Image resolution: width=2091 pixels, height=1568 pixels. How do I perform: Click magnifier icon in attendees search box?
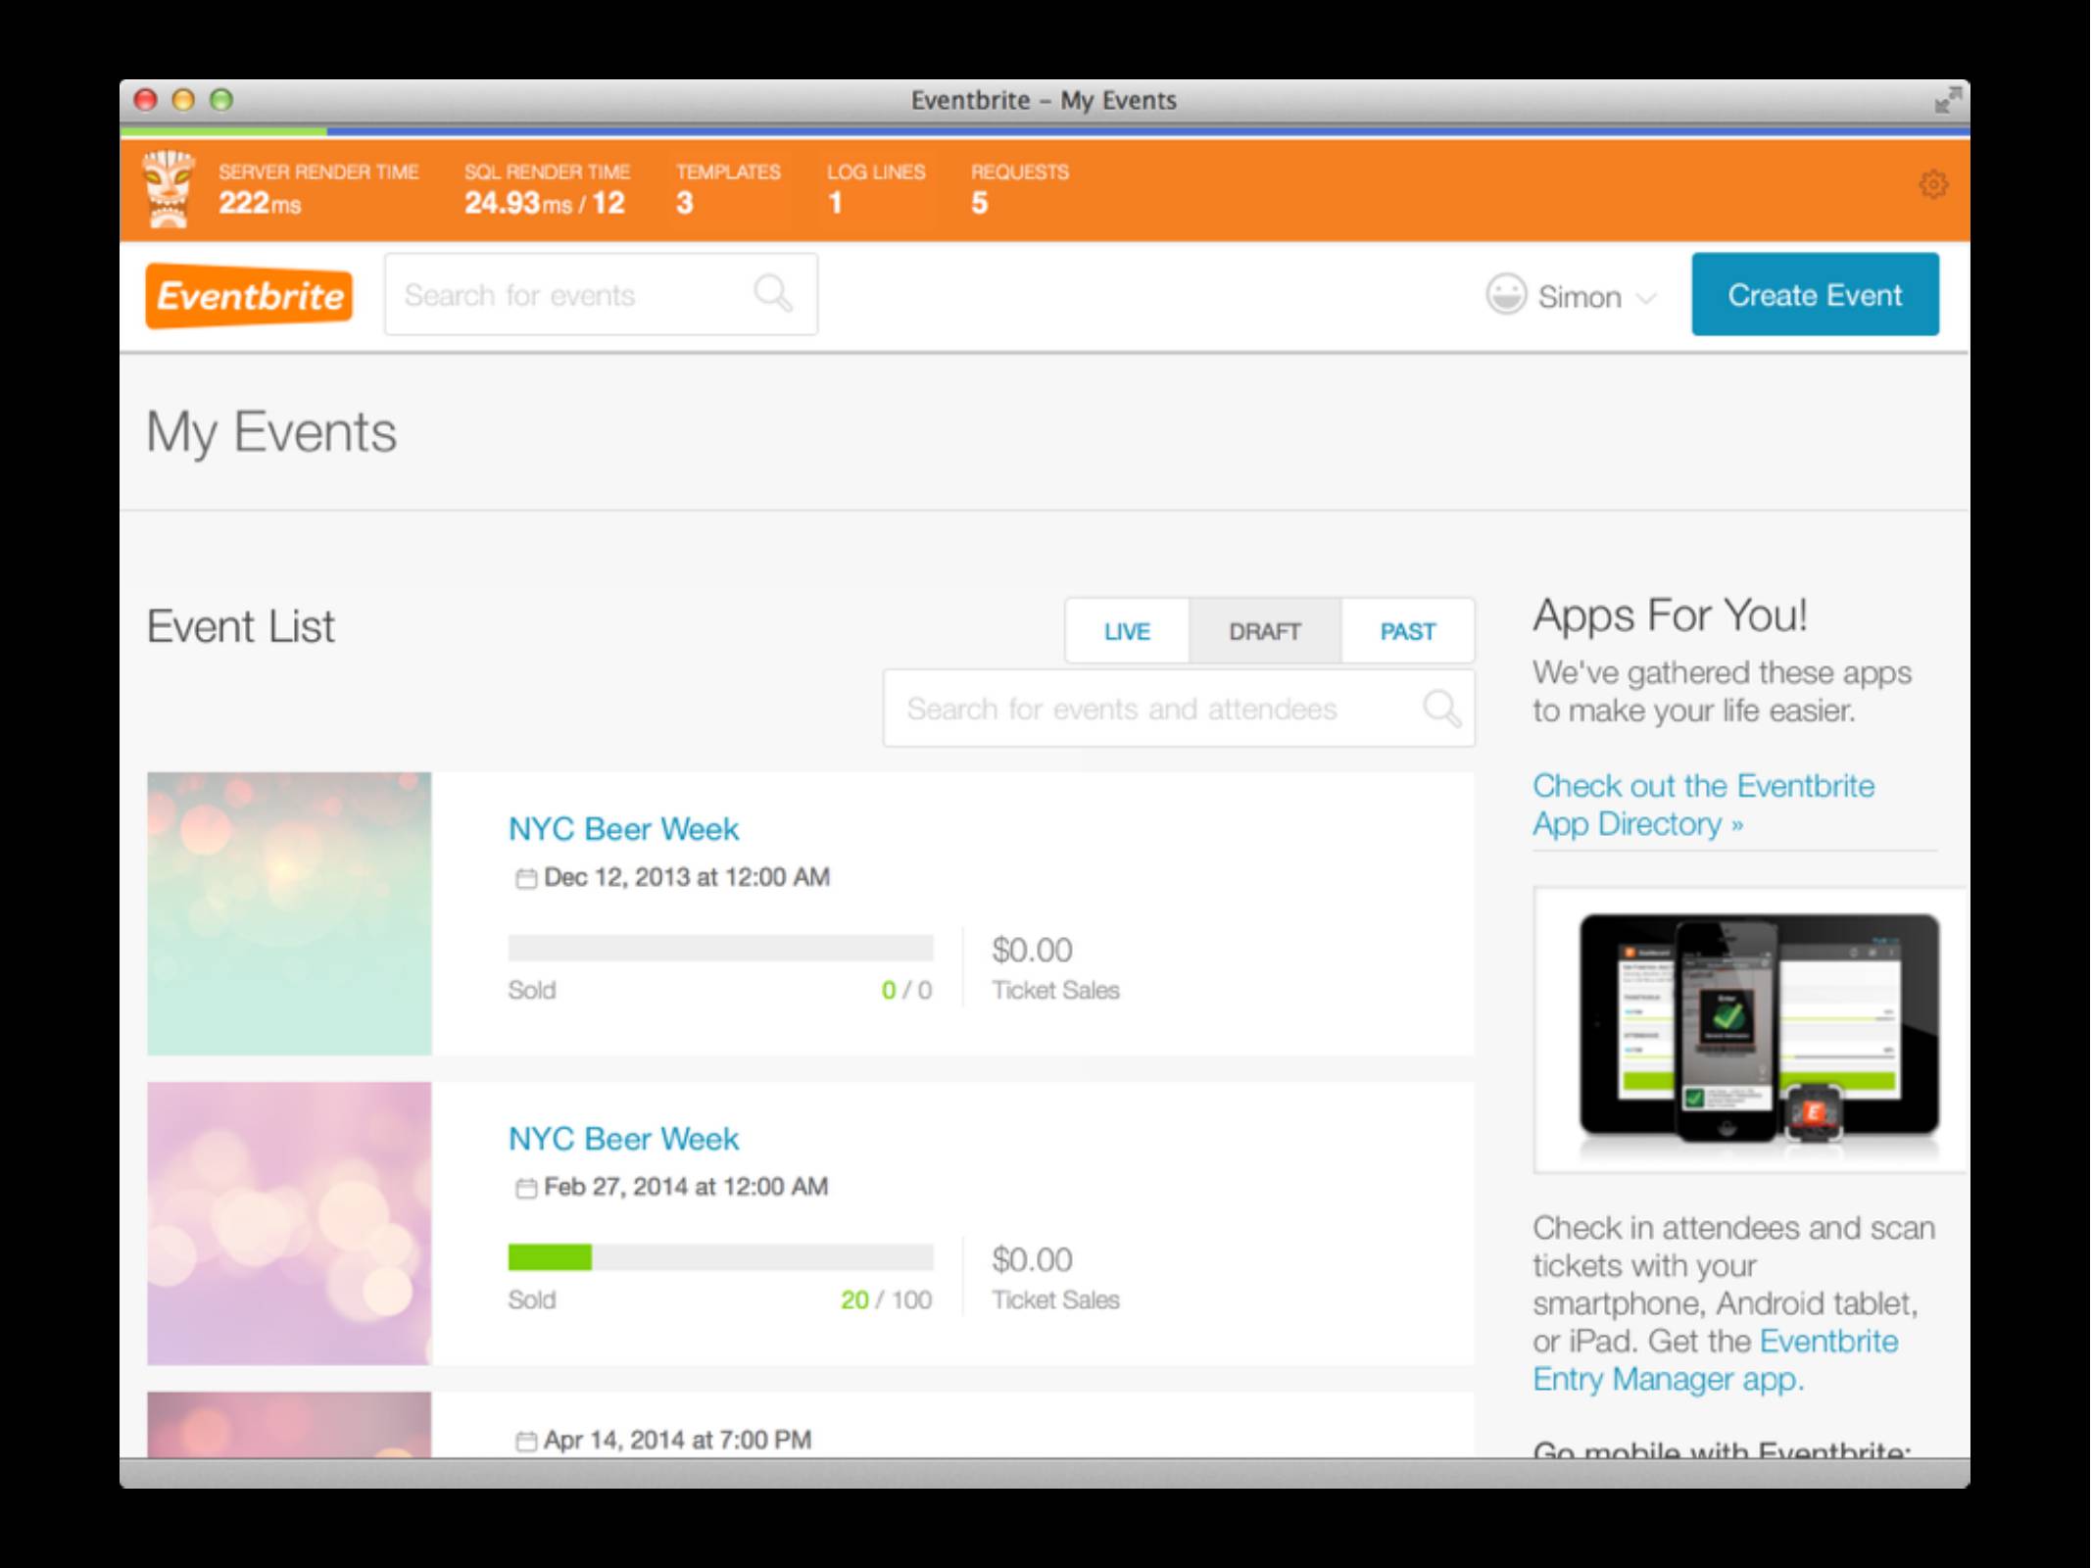pyautogui.click(x=1442, y=708)
